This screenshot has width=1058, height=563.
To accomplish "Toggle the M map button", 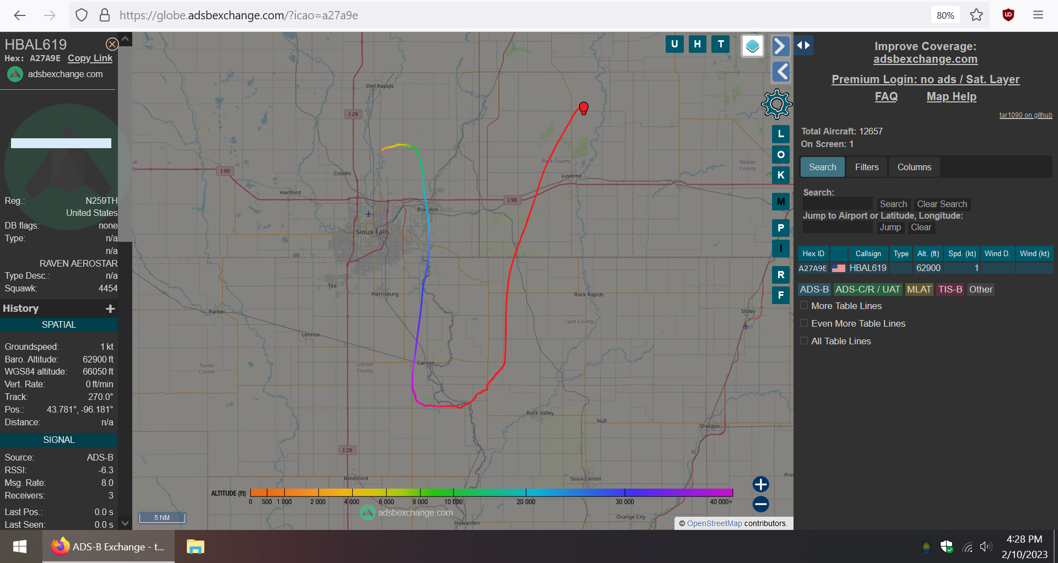I will (781, 202).
